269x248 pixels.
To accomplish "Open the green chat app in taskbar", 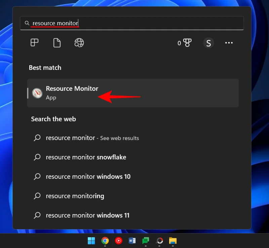I will click(x=146, y=241).
